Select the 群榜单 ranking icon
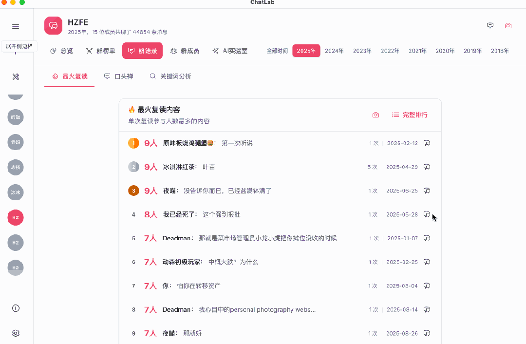The width and height of the screenshot is (526, 344). [100, 50]
